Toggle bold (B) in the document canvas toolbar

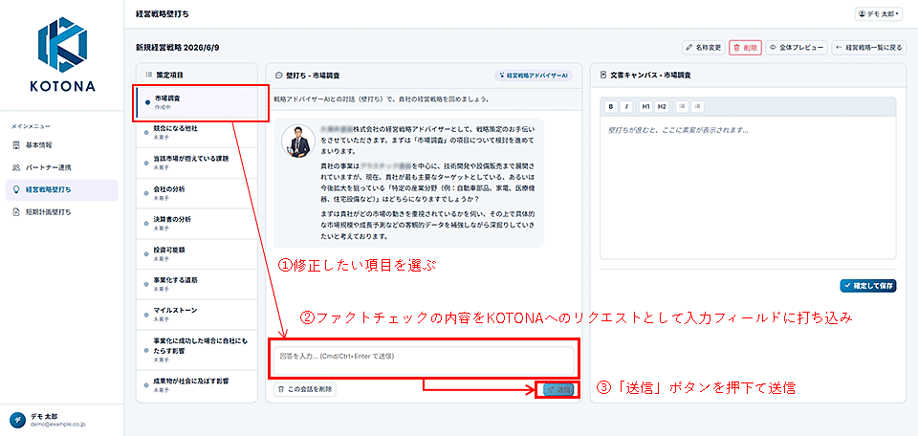click(611, 107)
